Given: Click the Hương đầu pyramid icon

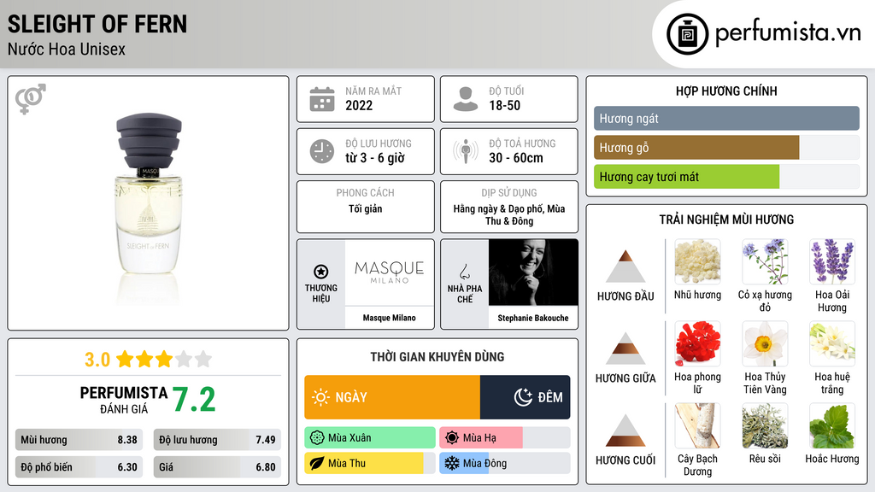Looking at the screenshot, I should [625, 266].
